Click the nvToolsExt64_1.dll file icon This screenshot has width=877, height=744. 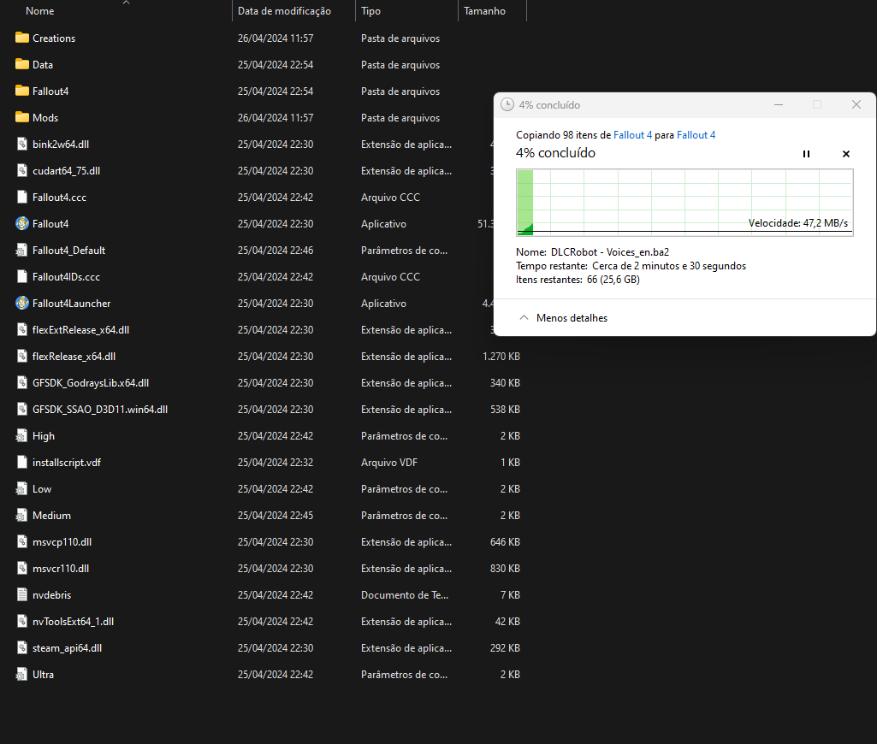(21, 622)
